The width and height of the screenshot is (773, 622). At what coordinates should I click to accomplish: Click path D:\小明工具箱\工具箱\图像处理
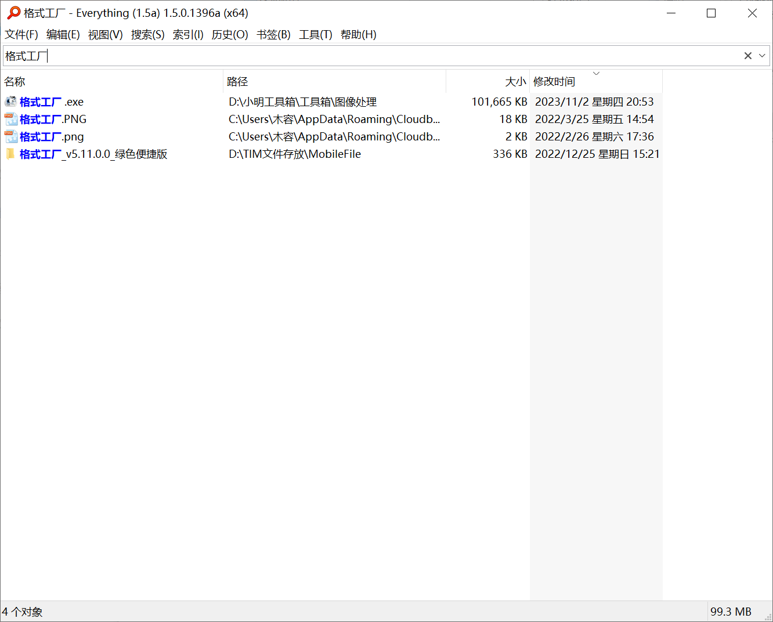point(302,102)
